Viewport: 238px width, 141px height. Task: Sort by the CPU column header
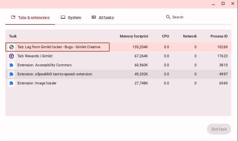click(165, 36)
